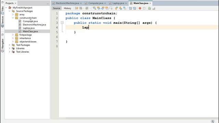Minimize the Projects panel
Screen dimensions: 219x123
tap(48, 3)
